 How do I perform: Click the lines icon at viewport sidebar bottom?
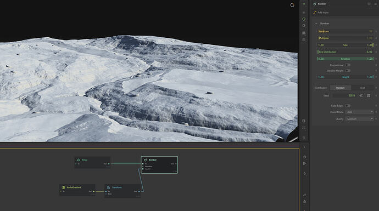[x=304, y=138]
